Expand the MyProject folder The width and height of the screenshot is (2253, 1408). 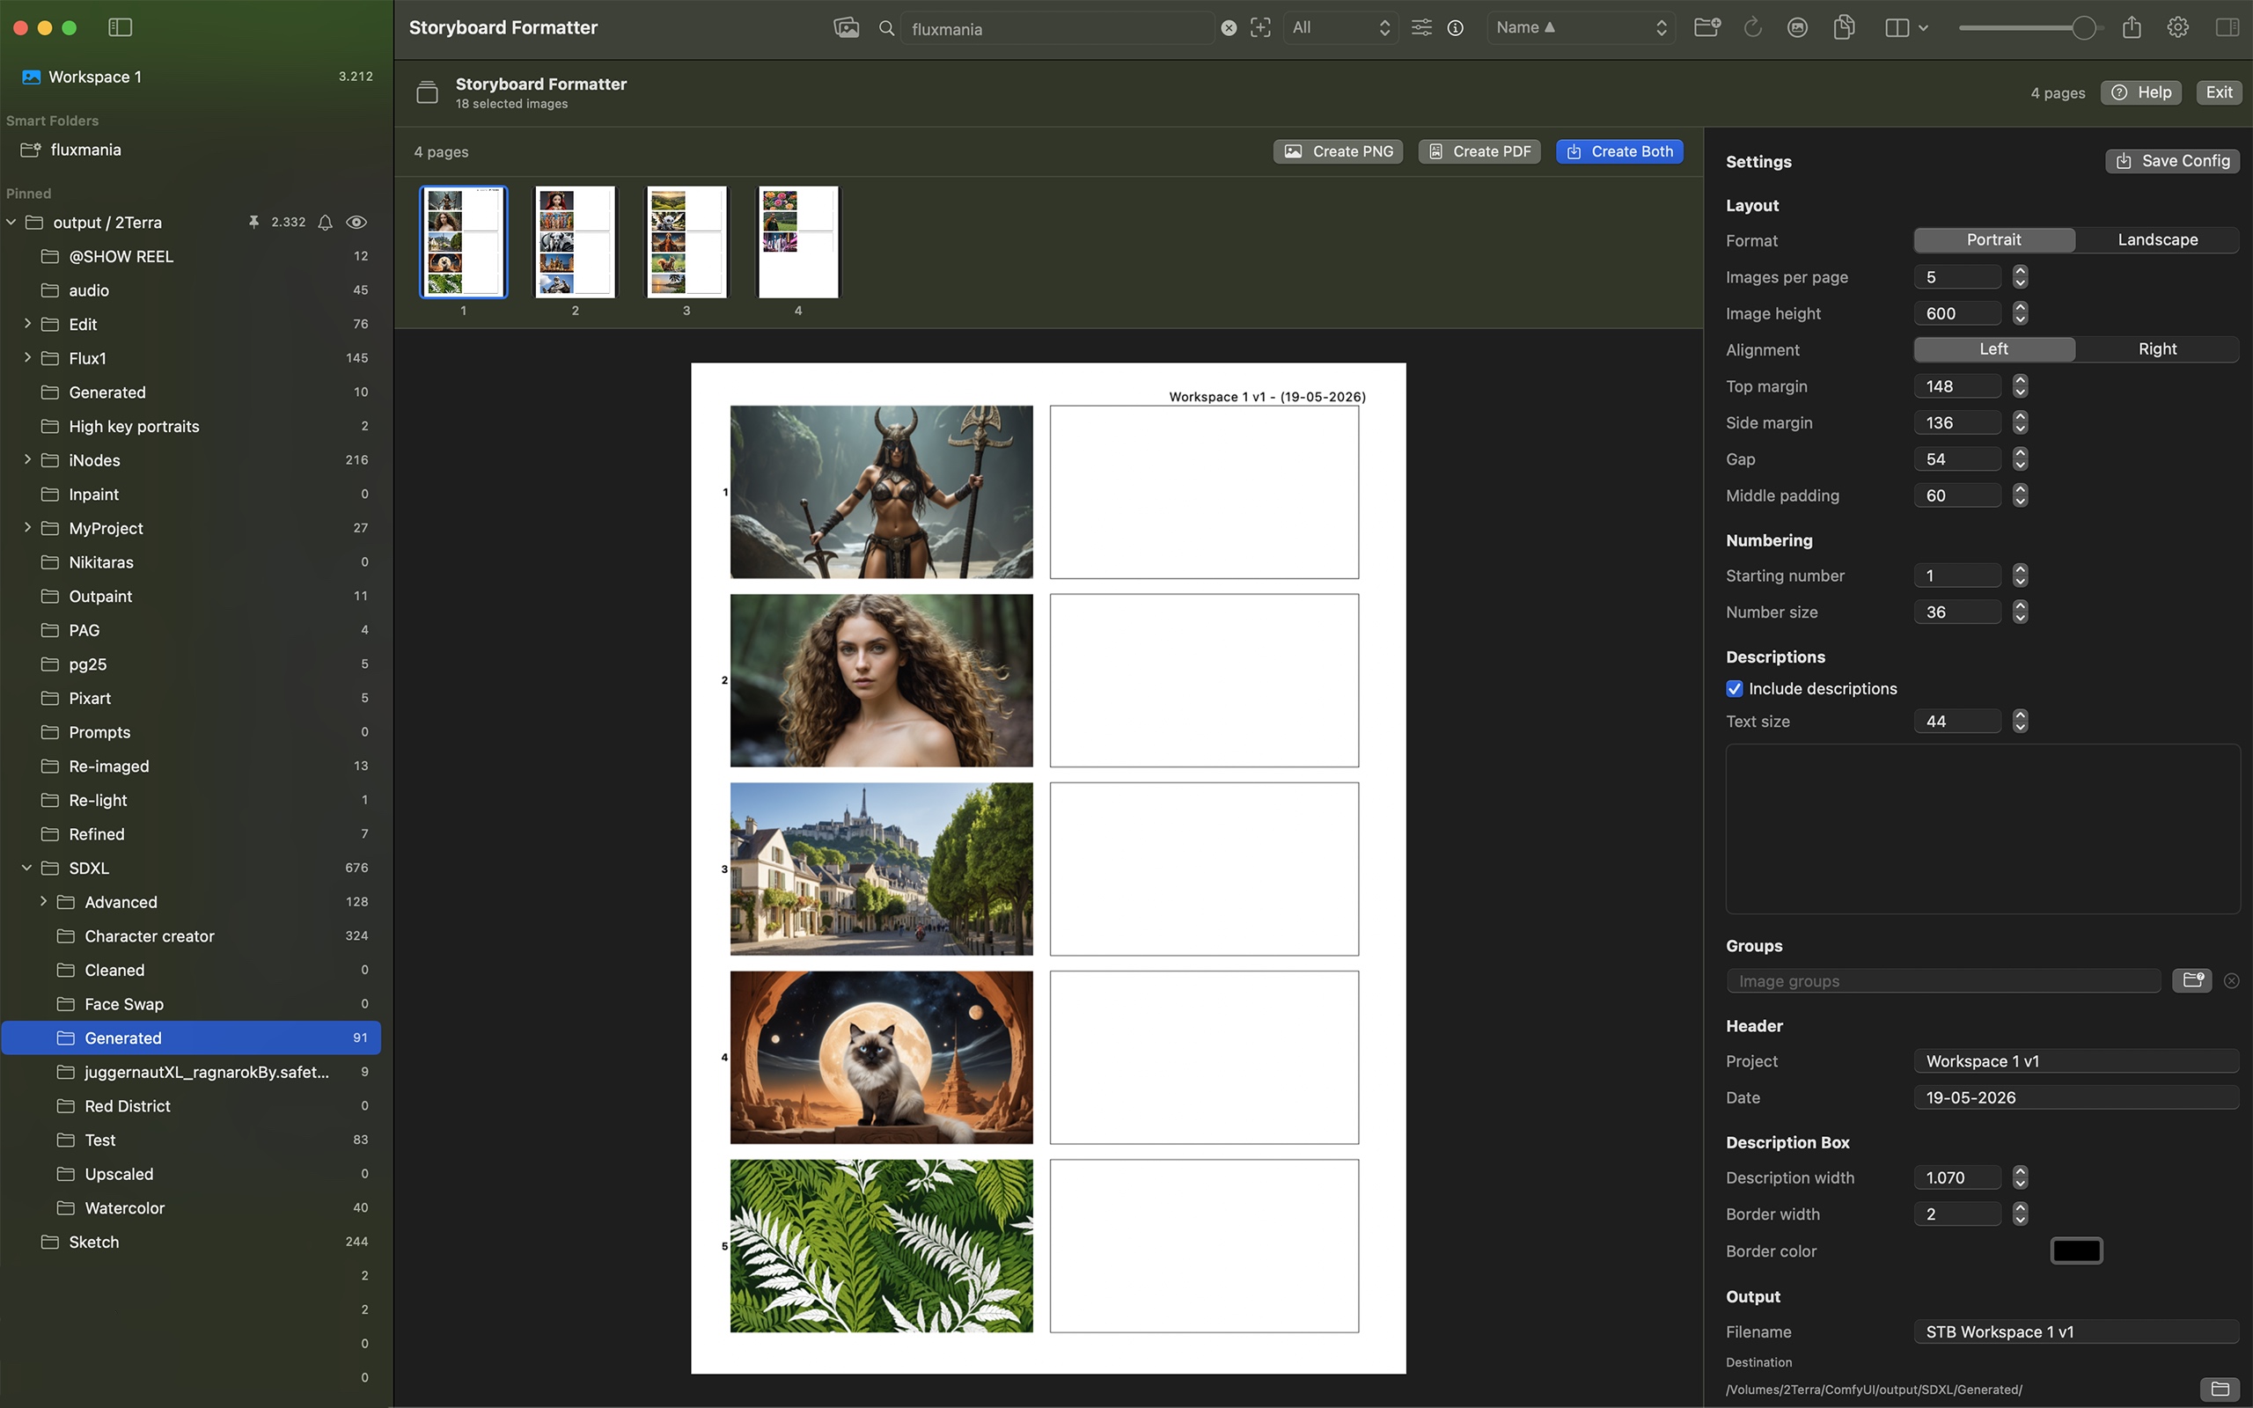(x=27, y=528)
